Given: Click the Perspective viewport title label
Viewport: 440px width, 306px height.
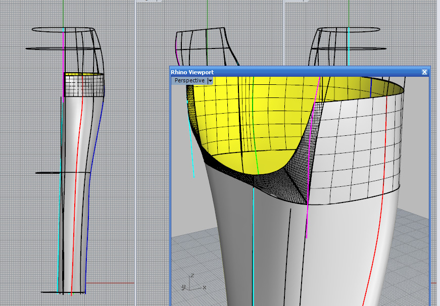Looking at the screenshot, I should pyautogui.click(x=189, y=81).
